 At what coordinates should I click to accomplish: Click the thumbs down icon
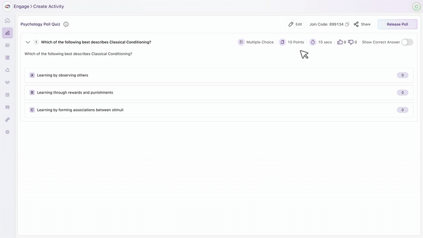tap(351, 42)
